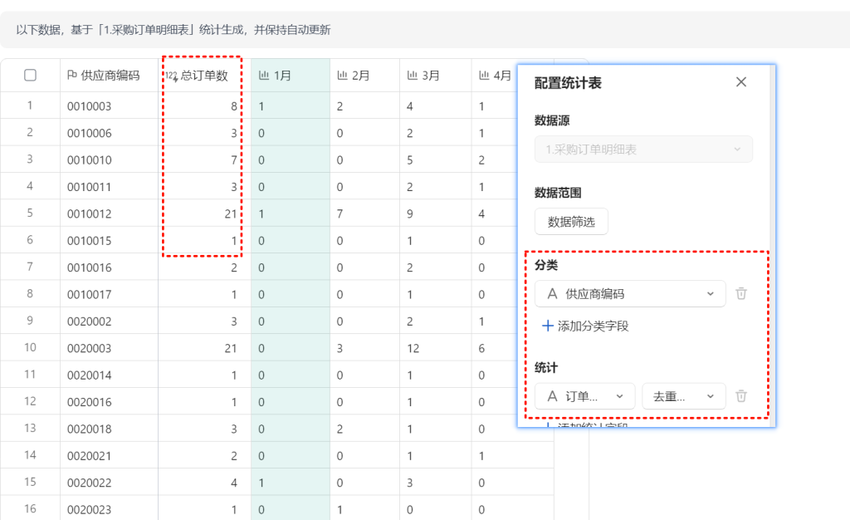Open the 供应商编码 category field dropdown
This screenshot has width=850, height=520.
coord(630,294)
